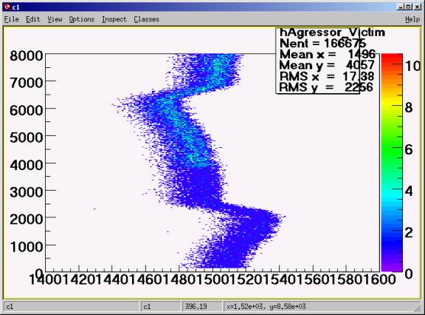Maximize the c1 canvas window
Viewport: 425px width, 315px height.
pos(409,7)
